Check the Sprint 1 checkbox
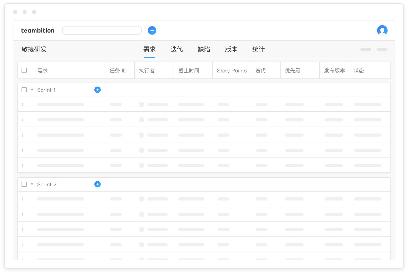This screenshot has width=408, height=274. [24, 90]
